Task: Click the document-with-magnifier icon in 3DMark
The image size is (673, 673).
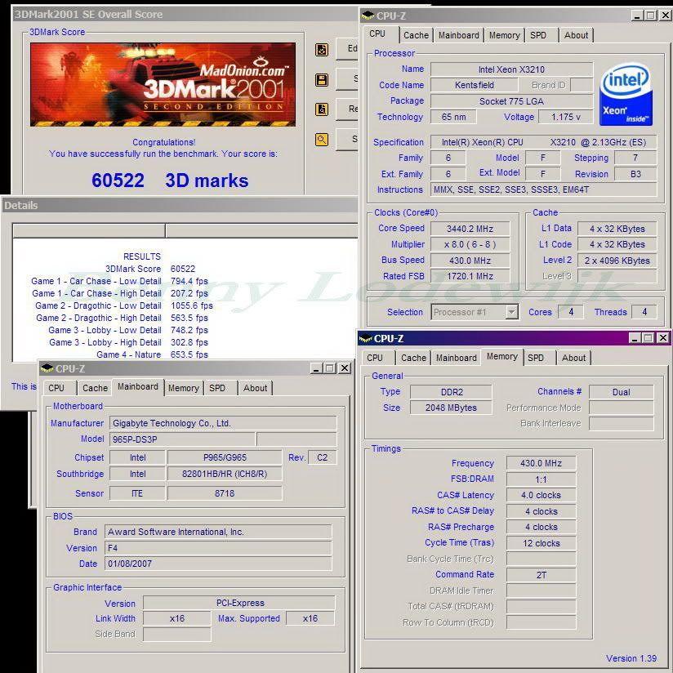Action: coord(322,109)
